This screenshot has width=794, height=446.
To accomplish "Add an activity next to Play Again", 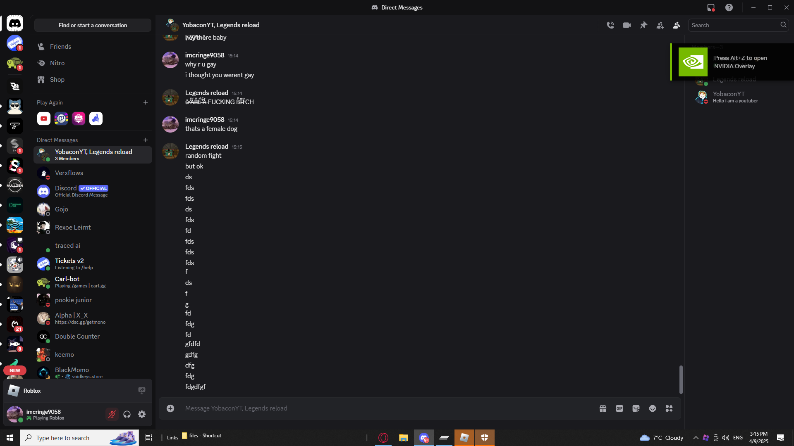I will [x=146, y=102].
